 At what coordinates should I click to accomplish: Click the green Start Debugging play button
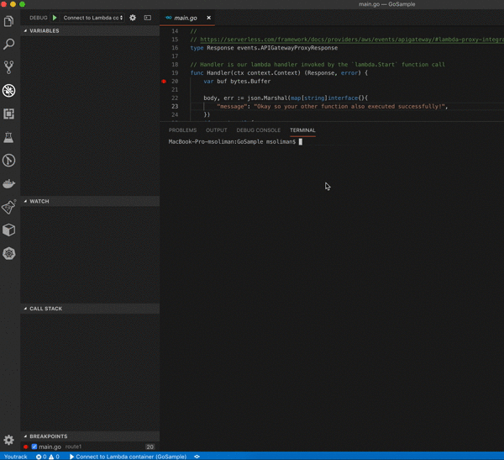click(x=55, y=18)
